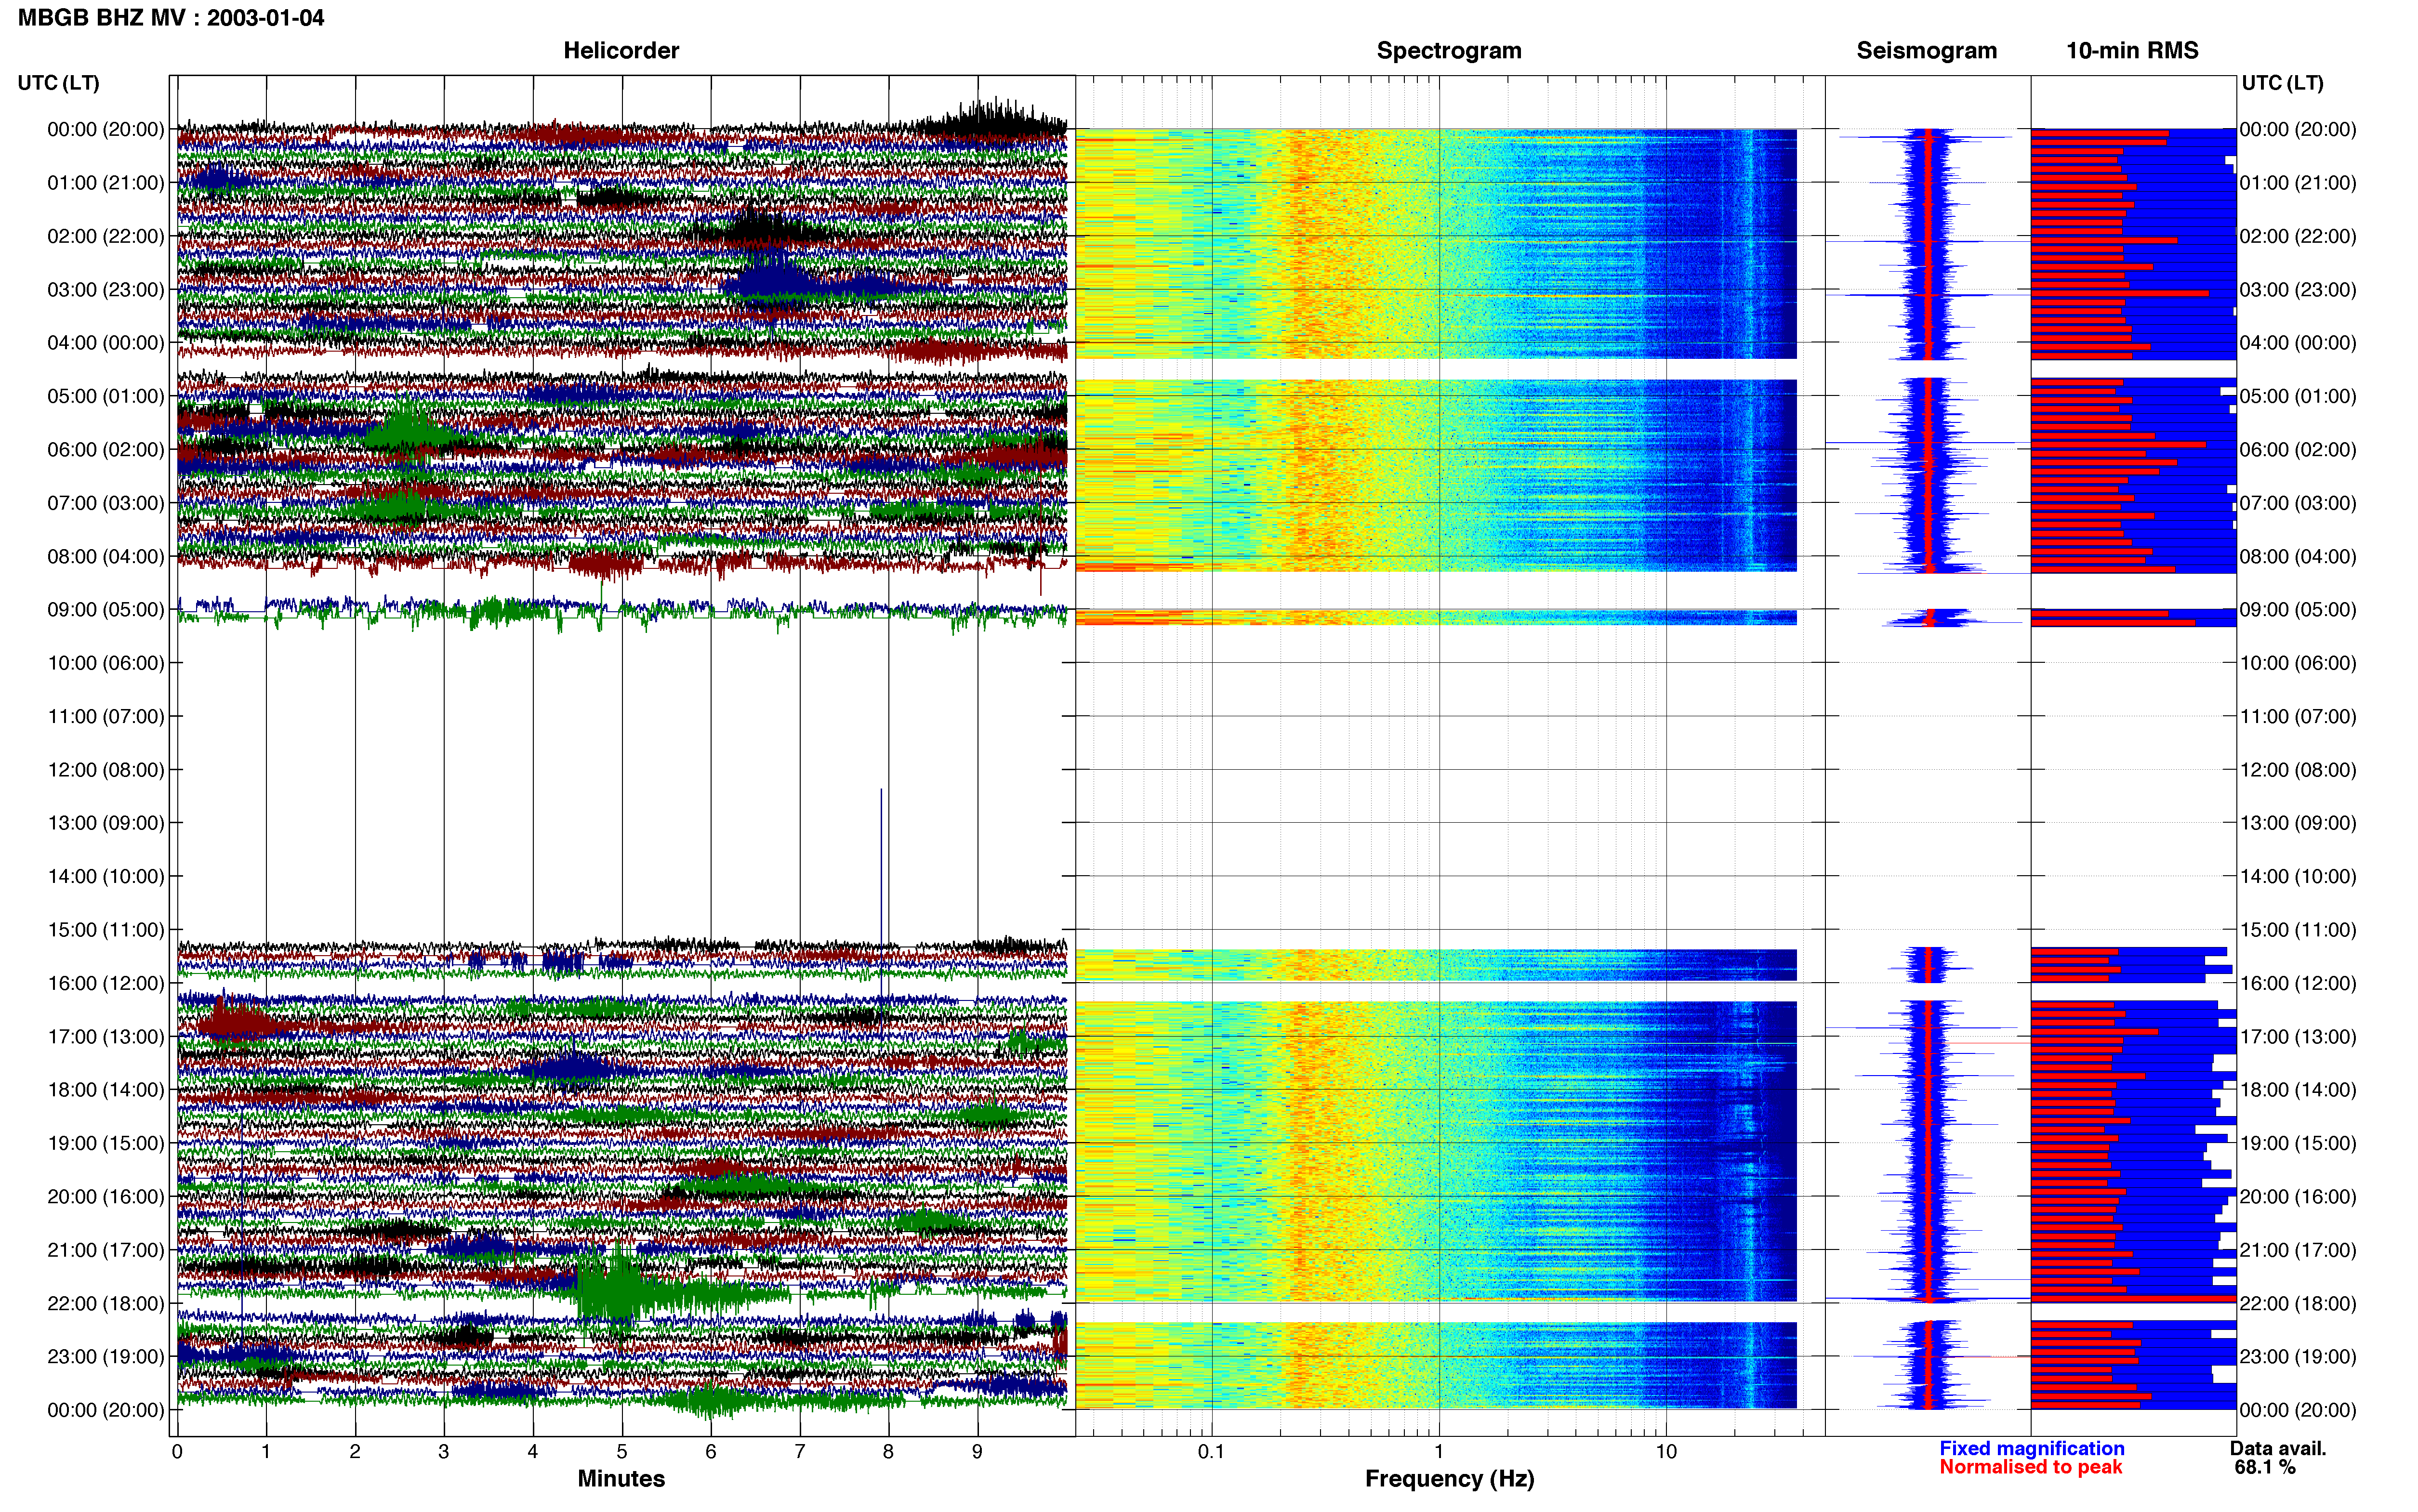The image size is (2418, 1512).
Task: Click the 'UTC (LT)' label beside the RMS panel
Action: (2283, 83)
